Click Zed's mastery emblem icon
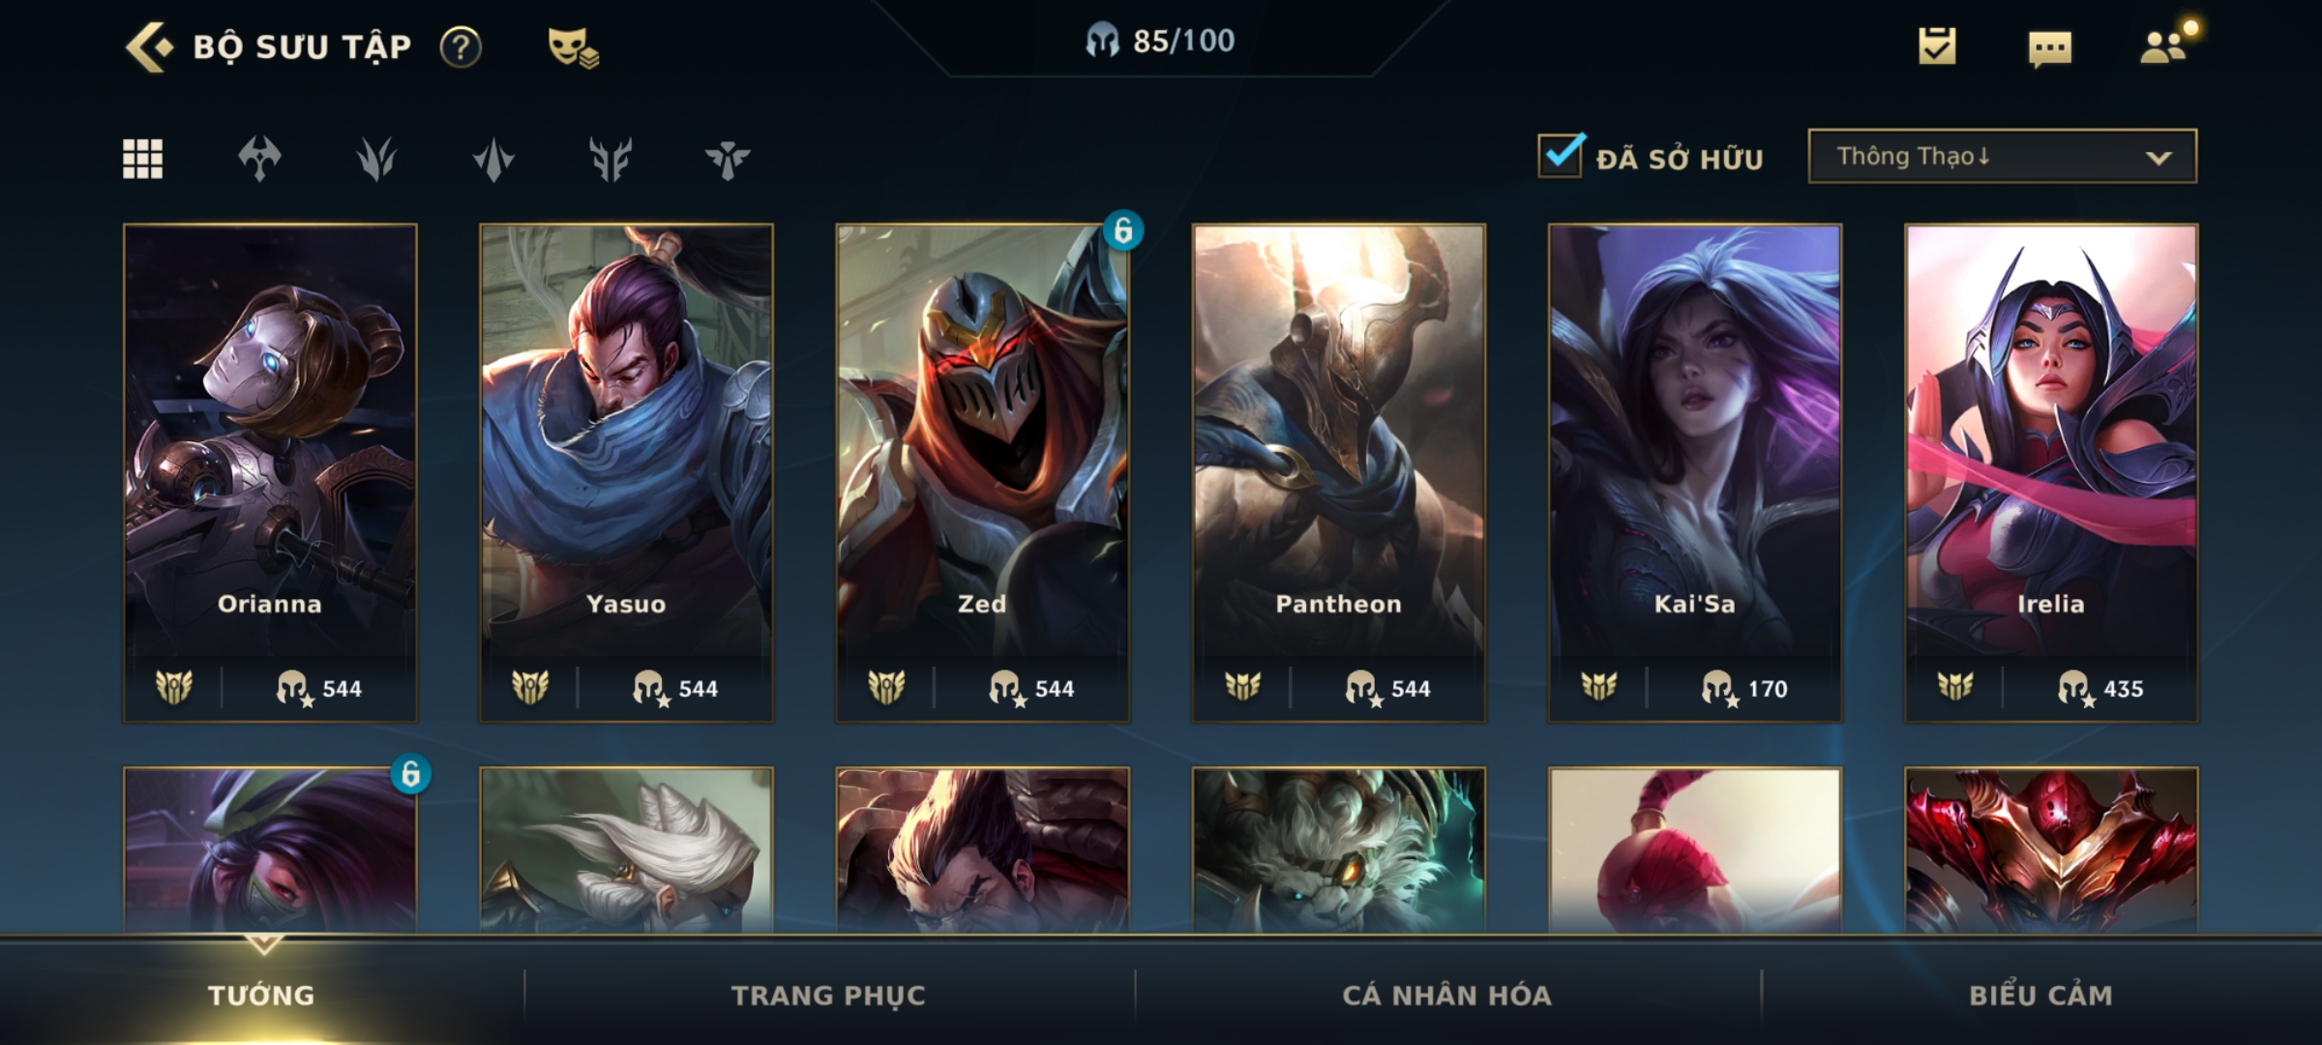Image resolution: width=2322 pixels, height=1045 pixels. pyautogui.click(x=886, y=687)
